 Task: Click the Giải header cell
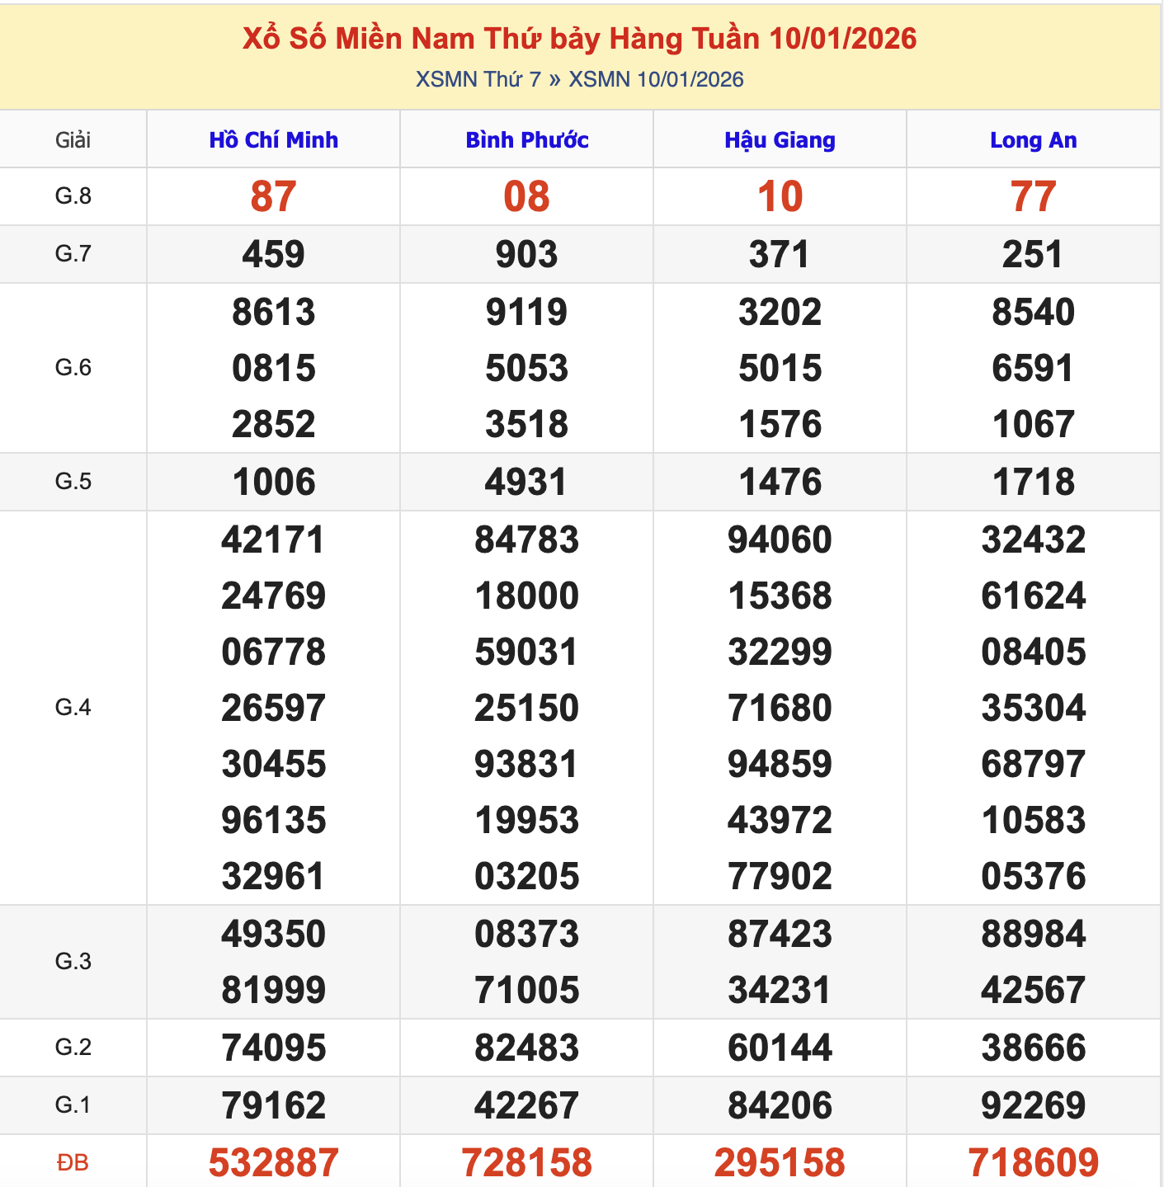click(x=73, y=139)
